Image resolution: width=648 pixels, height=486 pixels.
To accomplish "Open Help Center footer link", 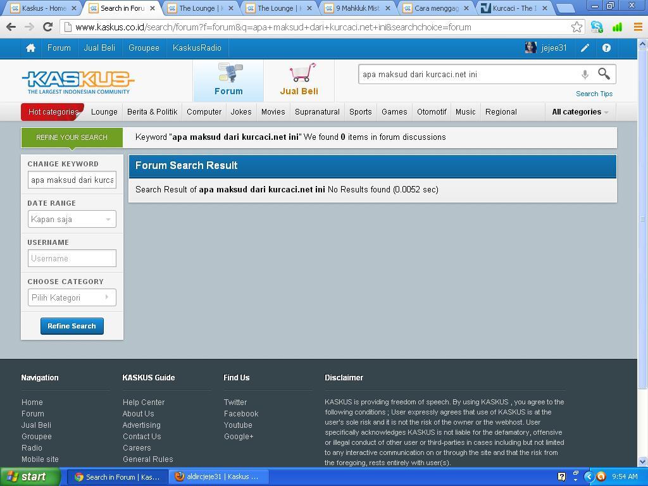I will [144, 402].
